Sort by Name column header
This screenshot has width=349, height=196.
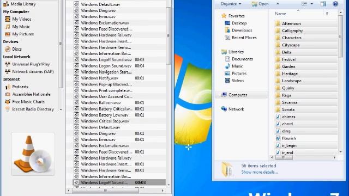coord(280,14)
